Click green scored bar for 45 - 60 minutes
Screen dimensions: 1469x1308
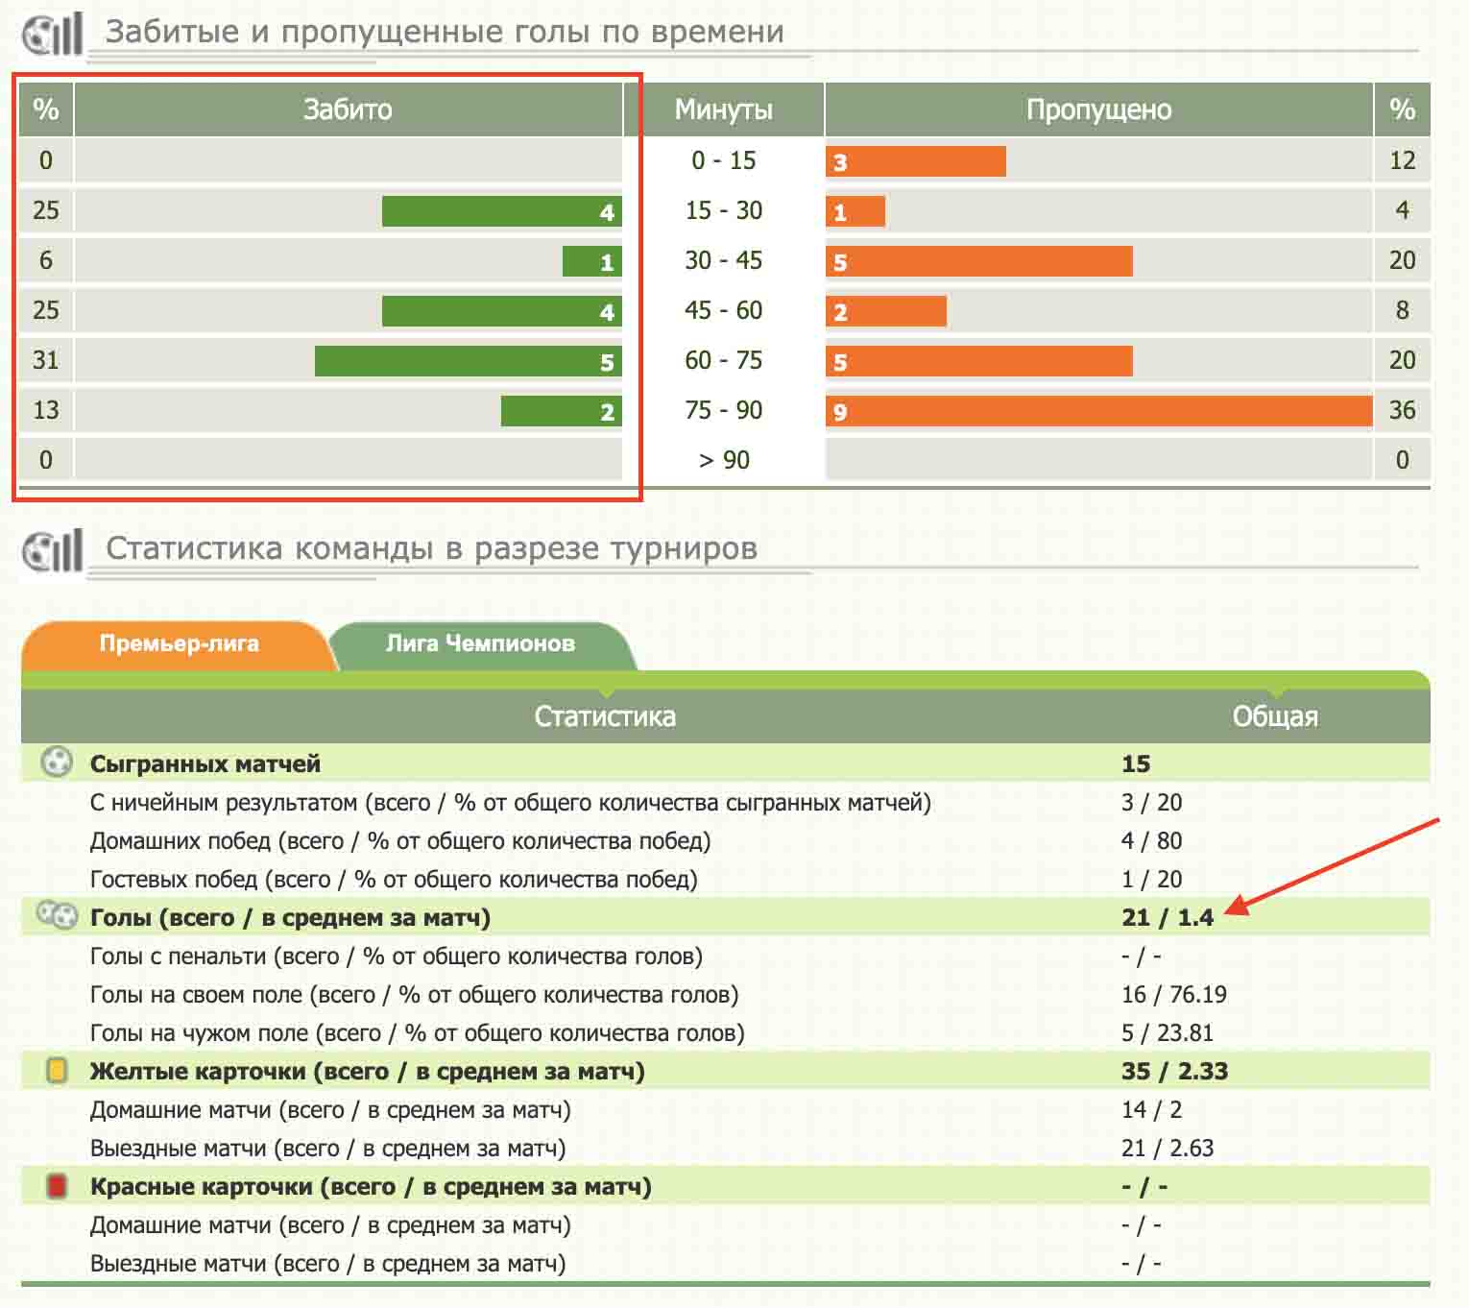(502, 311)
